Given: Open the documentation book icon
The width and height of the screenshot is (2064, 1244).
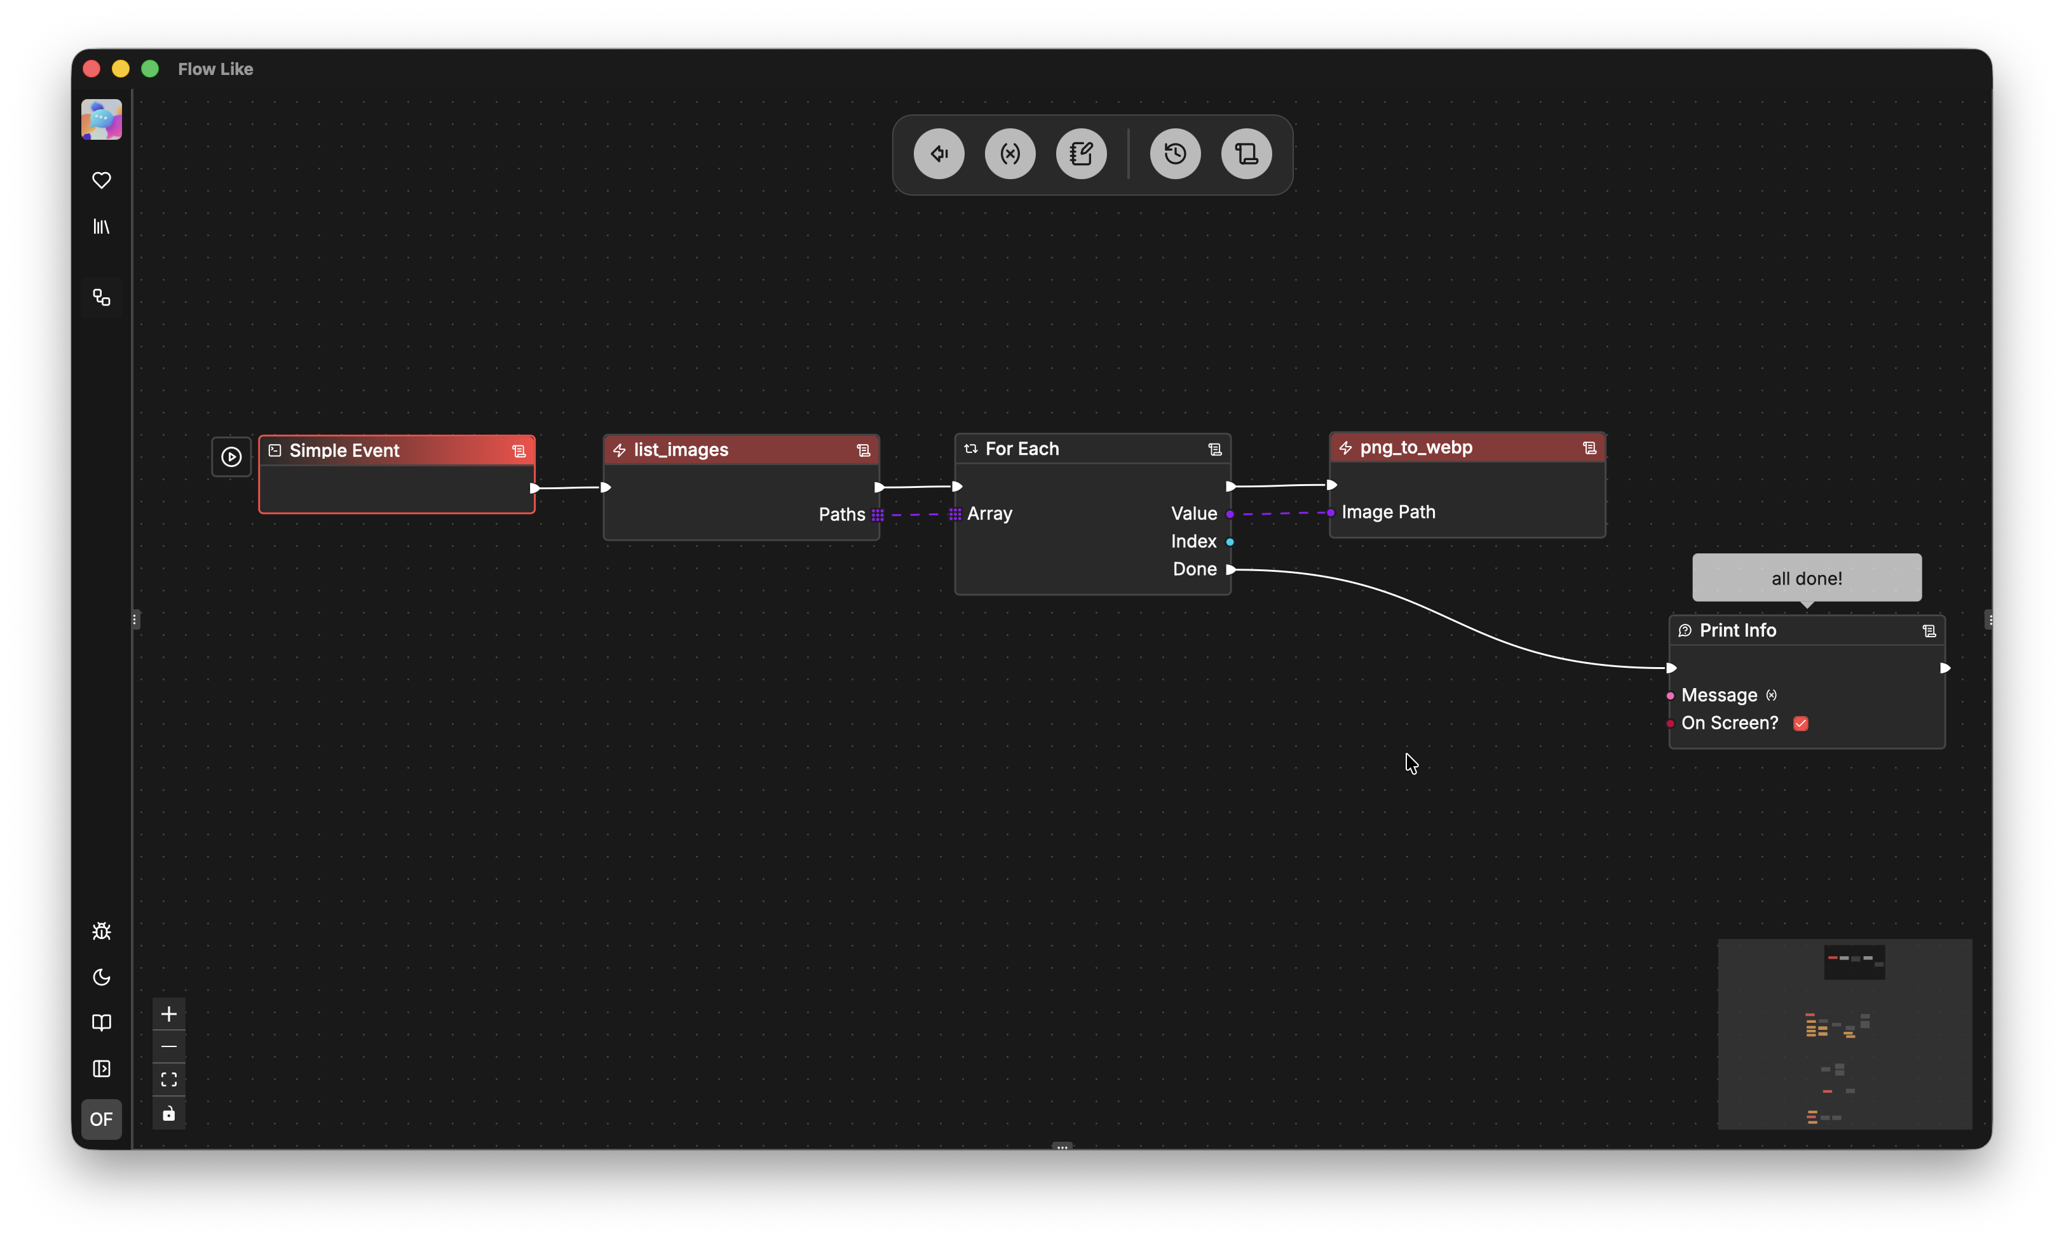Looking at the screenshot, I should (x=102, y=1023).
